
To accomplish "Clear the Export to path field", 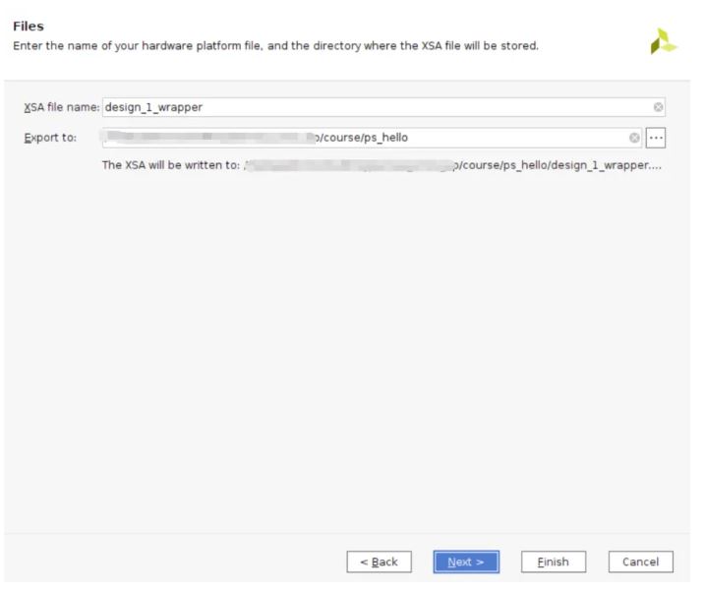I will (x=634, y=138).
